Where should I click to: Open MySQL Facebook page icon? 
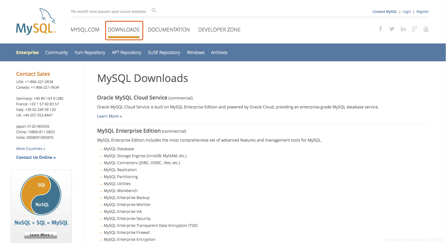point(380,29)
